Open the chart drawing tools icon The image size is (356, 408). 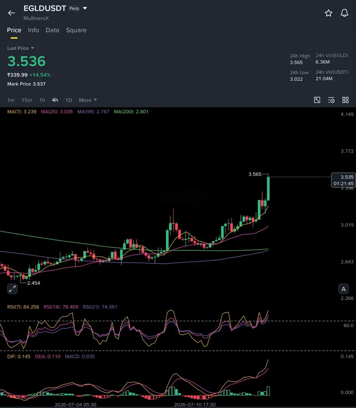click(317, 100)
